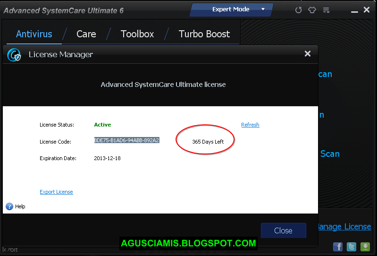
Task: Open the Twitter icon
Action: pos(351,247)
